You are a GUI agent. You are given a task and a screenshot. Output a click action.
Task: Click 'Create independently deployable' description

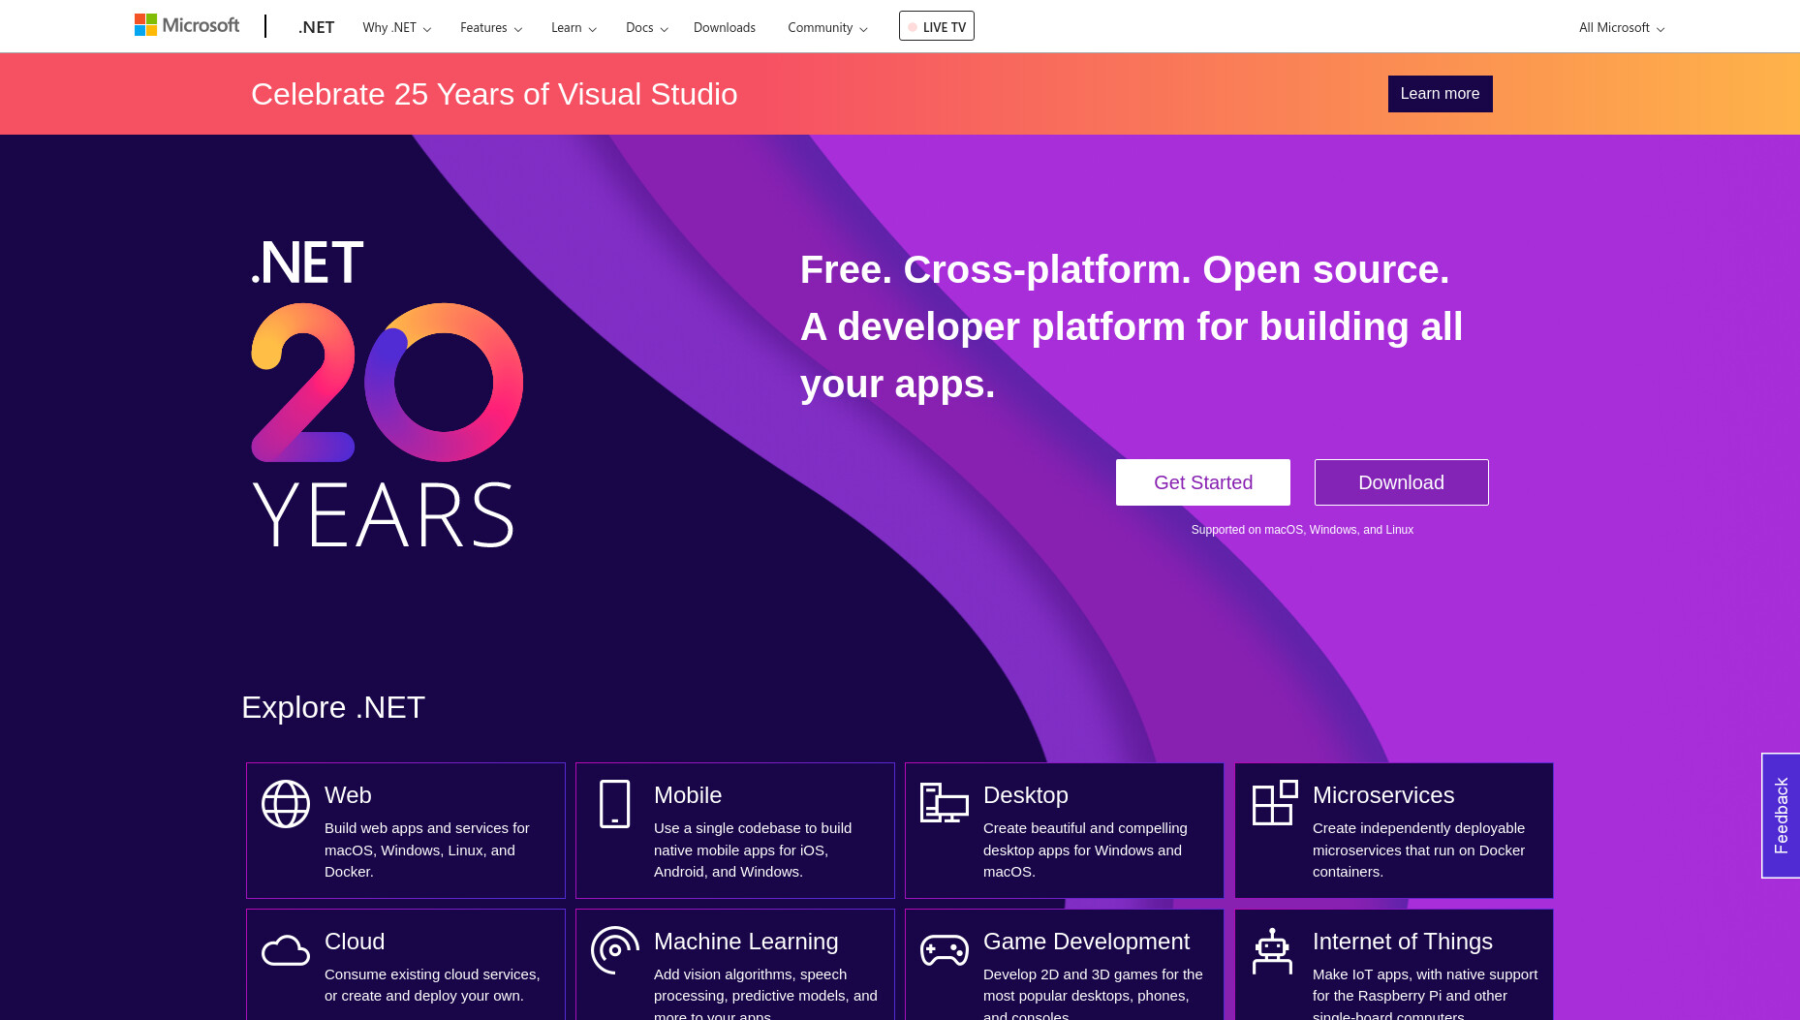click(1418, 850)
